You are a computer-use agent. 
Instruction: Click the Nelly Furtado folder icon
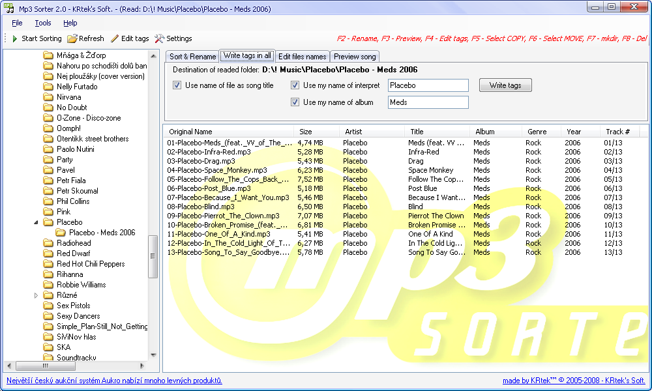48,87
